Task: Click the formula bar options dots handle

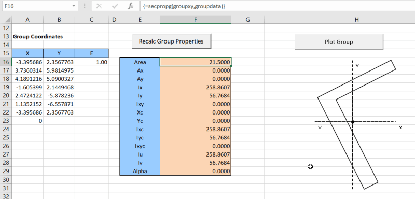Action: click(85, 6)
